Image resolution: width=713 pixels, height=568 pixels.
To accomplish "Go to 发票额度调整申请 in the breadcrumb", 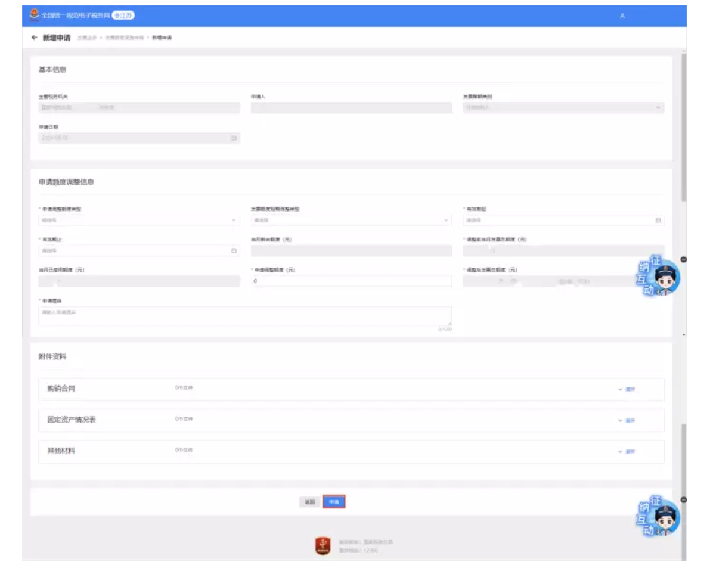I will (125, 38).
